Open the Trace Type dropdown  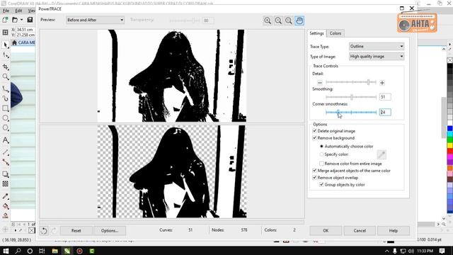pyautogui.click(x=377, y=46)
